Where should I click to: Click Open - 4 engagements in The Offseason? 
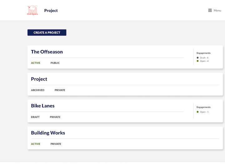[204, 61]
